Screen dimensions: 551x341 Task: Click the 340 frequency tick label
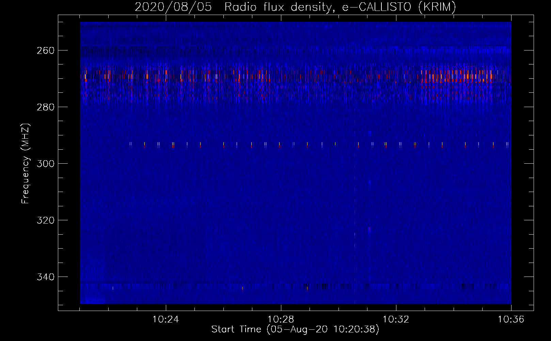(x=46, y=277)
